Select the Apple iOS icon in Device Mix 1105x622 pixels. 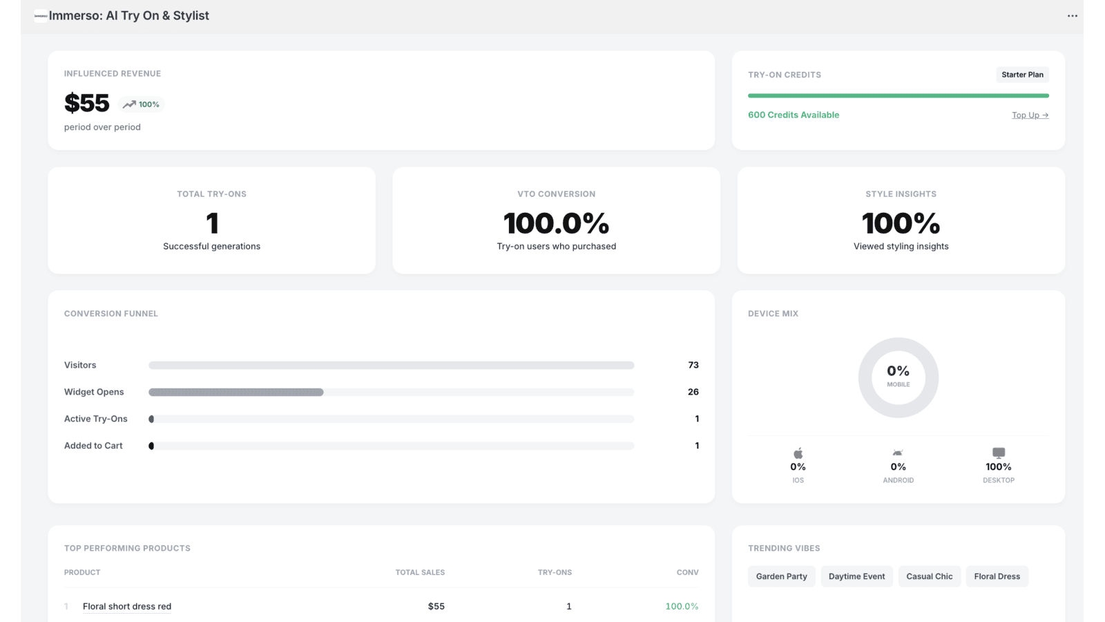[x=798, y=453]
